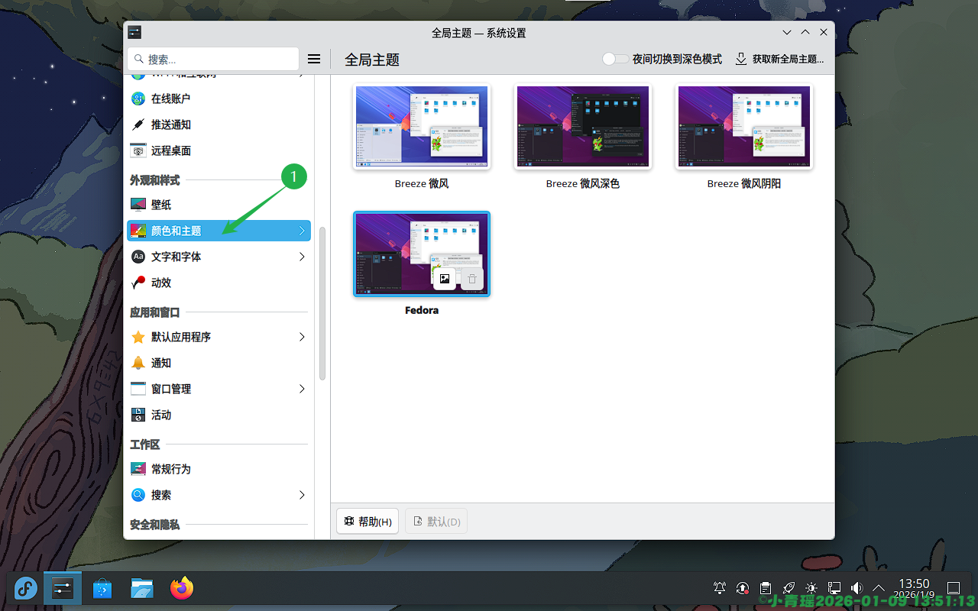Click the volume icon in system tray
Image resolution: width=978 pixels, height=611 pixels.
(x=857, y=588)
